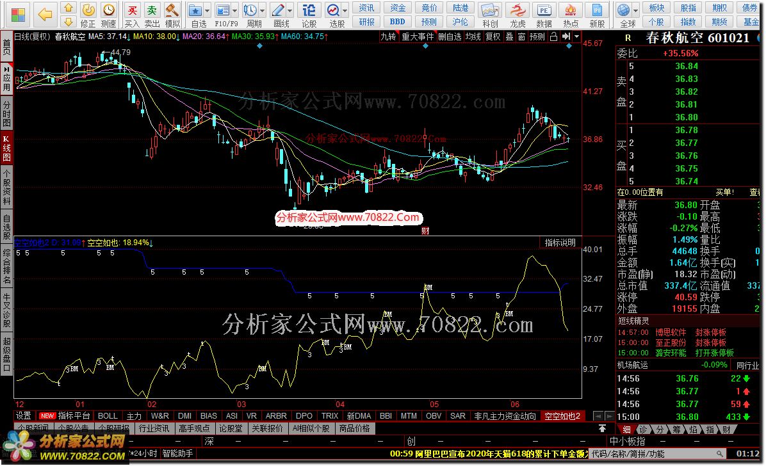Open the 自选 favorites folder icon
Screen dimensions: 766x466
click(x=195, y=15)
